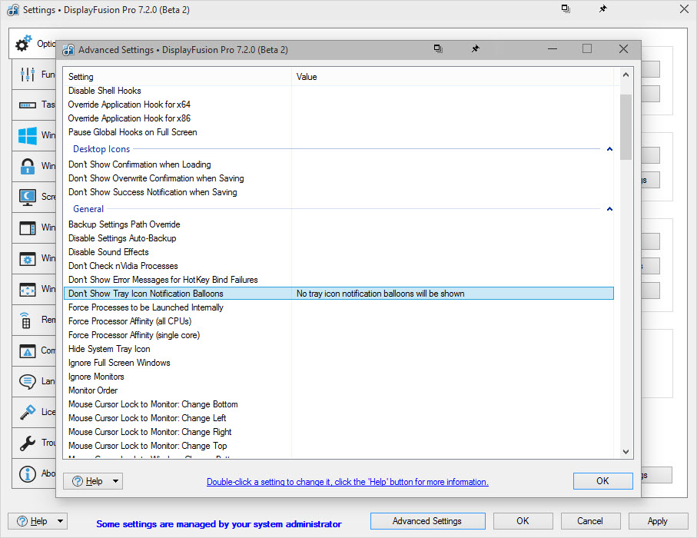Image resolution: width=697 pixels, height=538 pixels.
Task: Collapse the Desktop Icons section
Action: coord(609,149)
